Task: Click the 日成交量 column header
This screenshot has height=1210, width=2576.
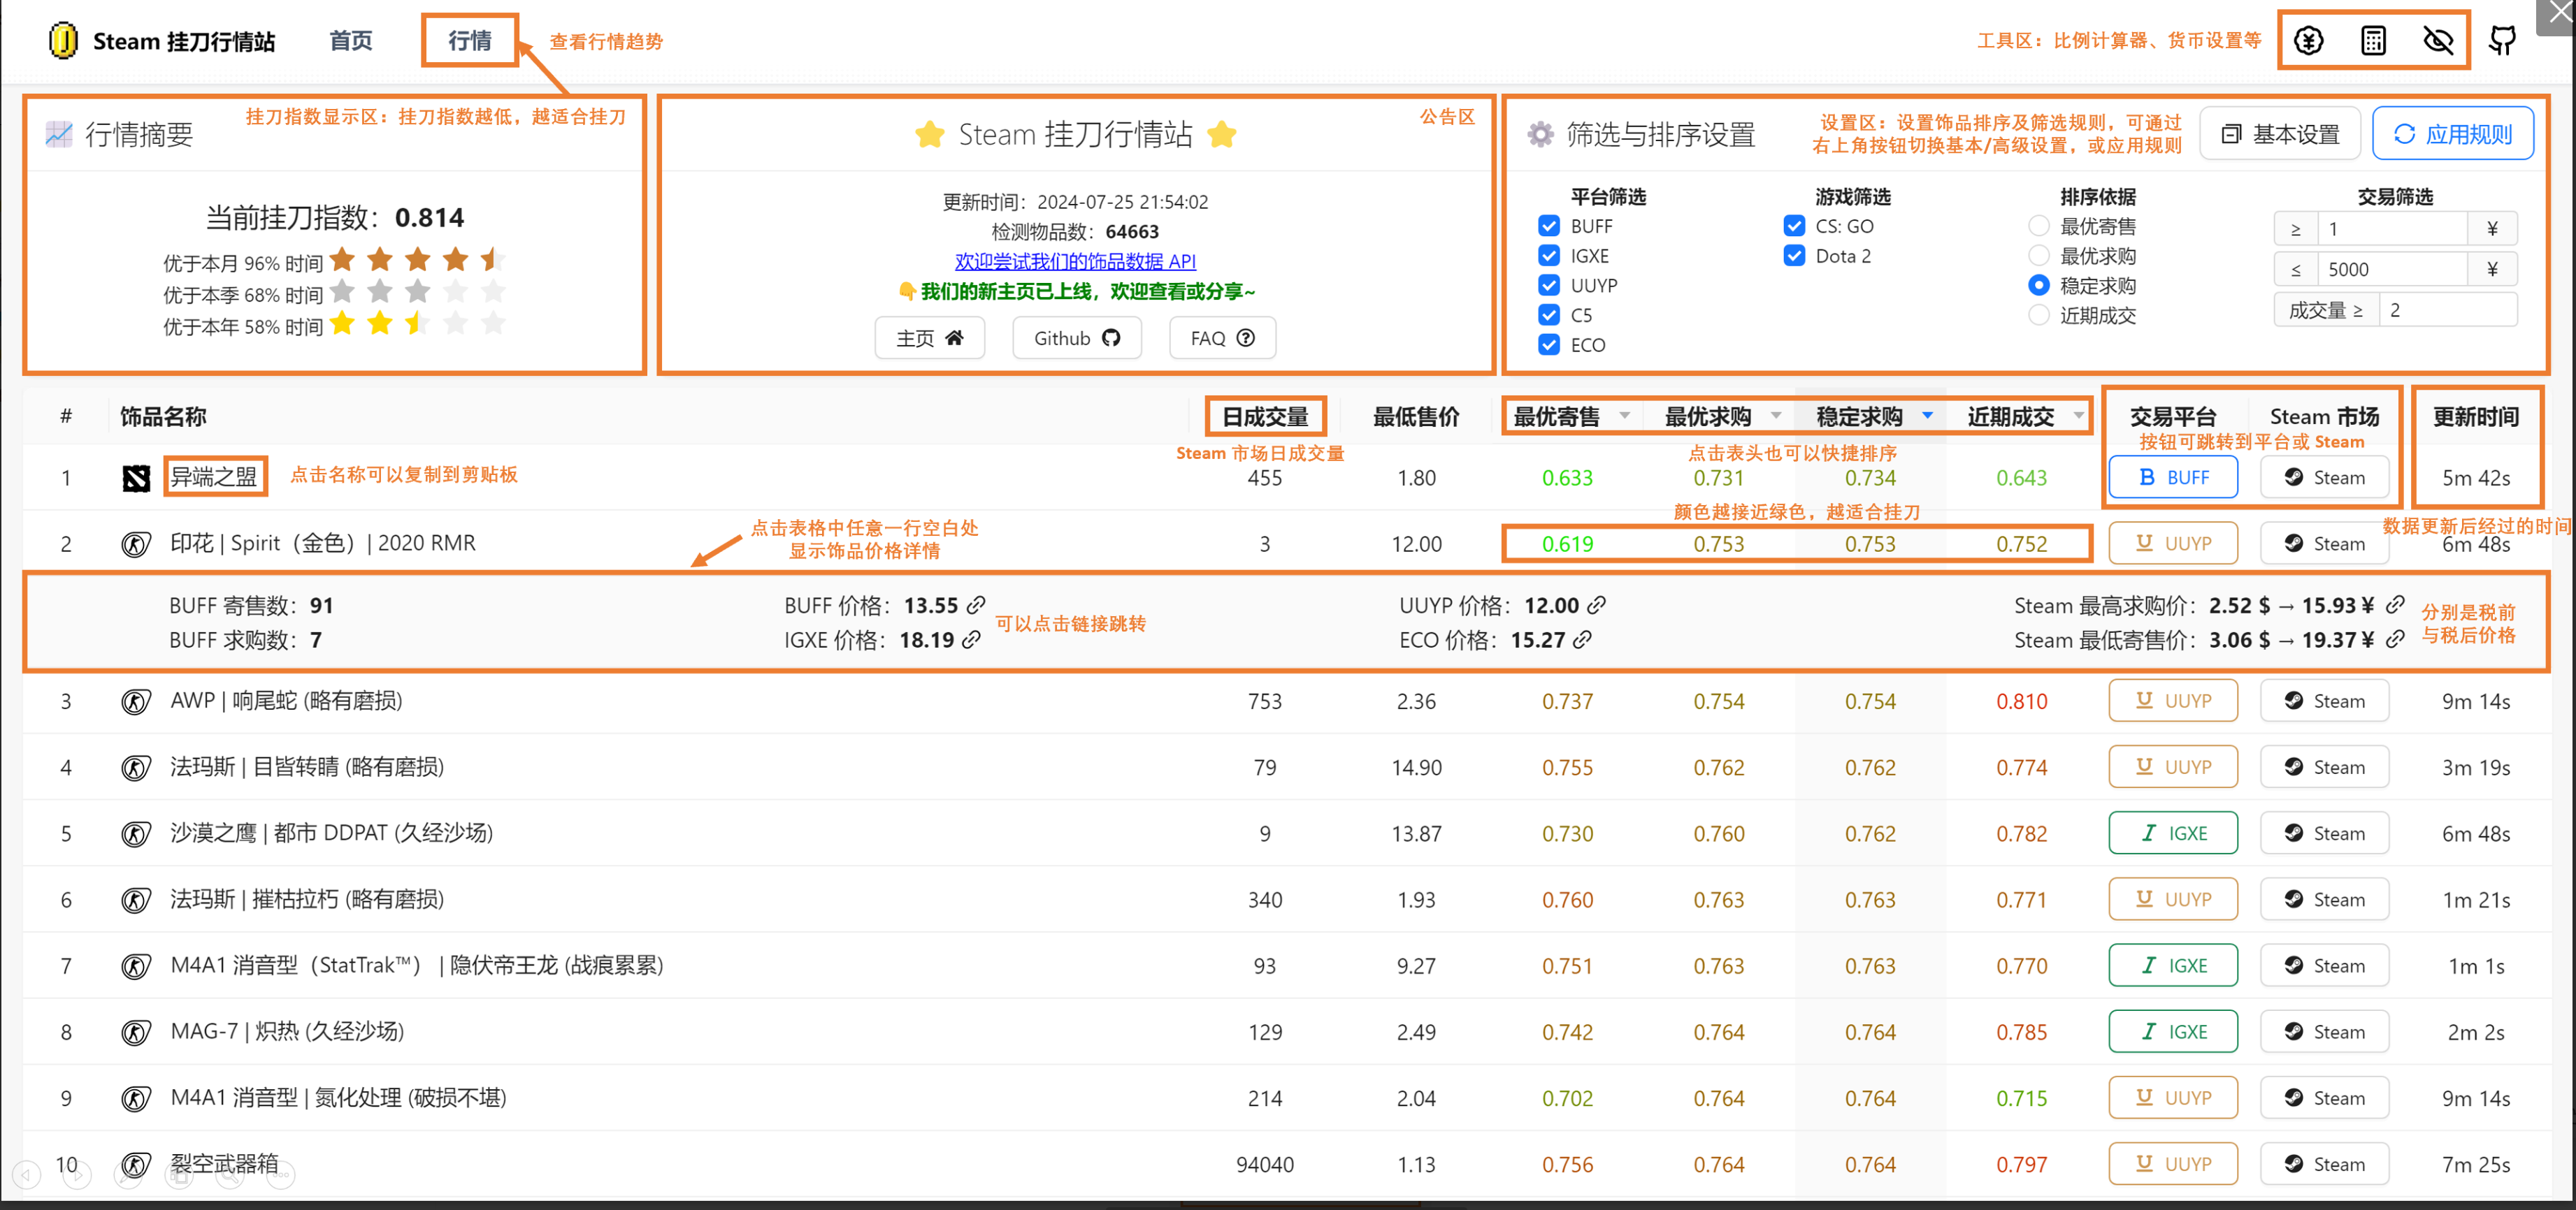Action: [x=1265, y=416]
